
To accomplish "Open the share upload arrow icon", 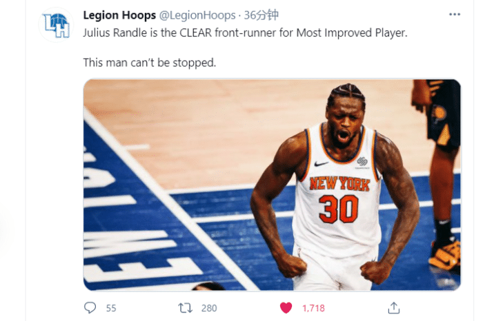I will [x=394, y=308].
